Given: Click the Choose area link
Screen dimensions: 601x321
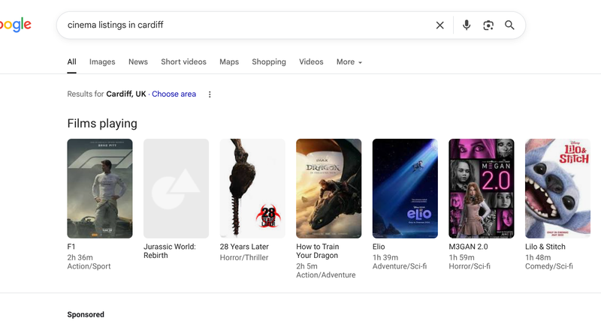Looking at the screenshot, I should click(x=174, y=94).
